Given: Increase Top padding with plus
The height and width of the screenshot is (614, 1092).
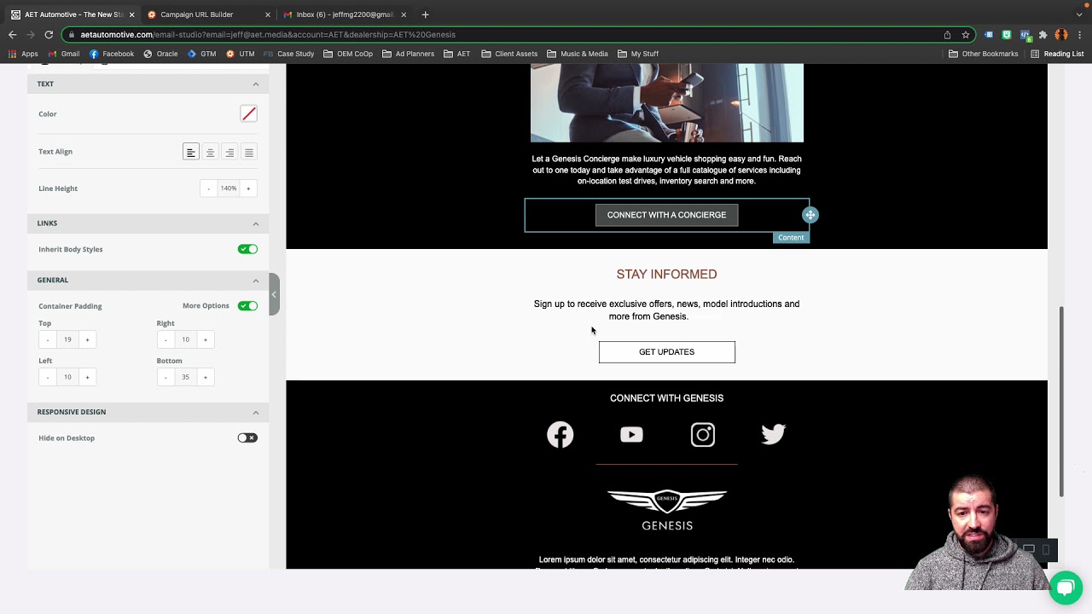Looking at the screenshot, I should pos(87,339).
